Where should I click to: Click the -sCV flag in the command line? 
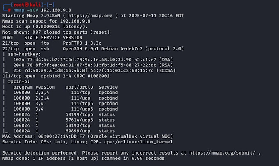pos(32,10)
